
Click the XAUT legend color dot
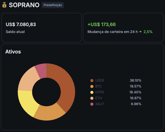pyautogui.click(x=92, y=104)
